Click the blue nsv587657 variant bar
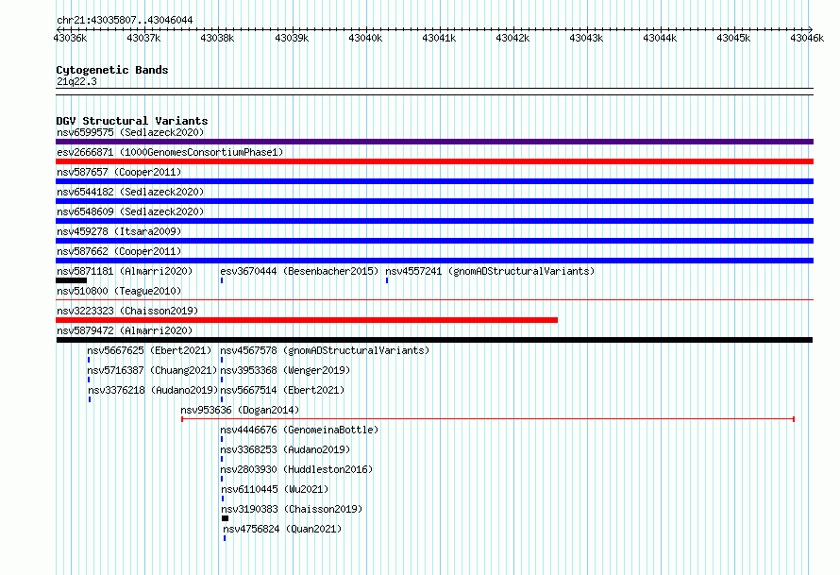Screen dimensions: 840x575 [434, 181]
